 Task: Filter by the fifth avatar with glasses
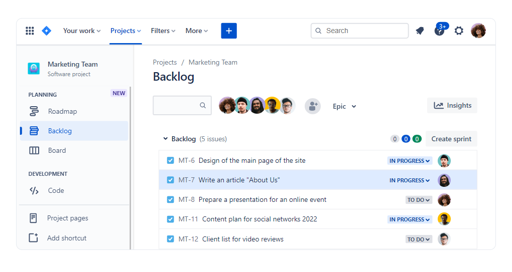[287, 105]
